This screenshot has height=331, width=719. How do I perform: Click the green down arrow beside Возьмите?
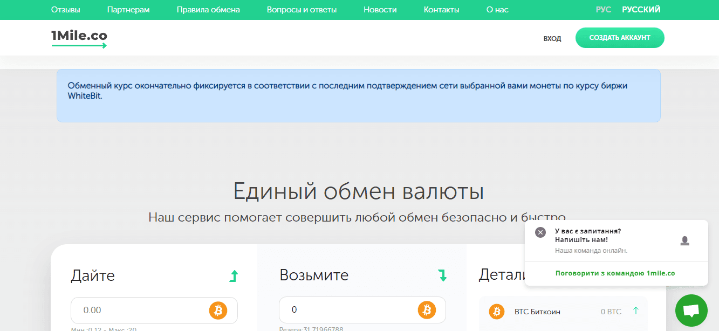click(x=442, y=275)
